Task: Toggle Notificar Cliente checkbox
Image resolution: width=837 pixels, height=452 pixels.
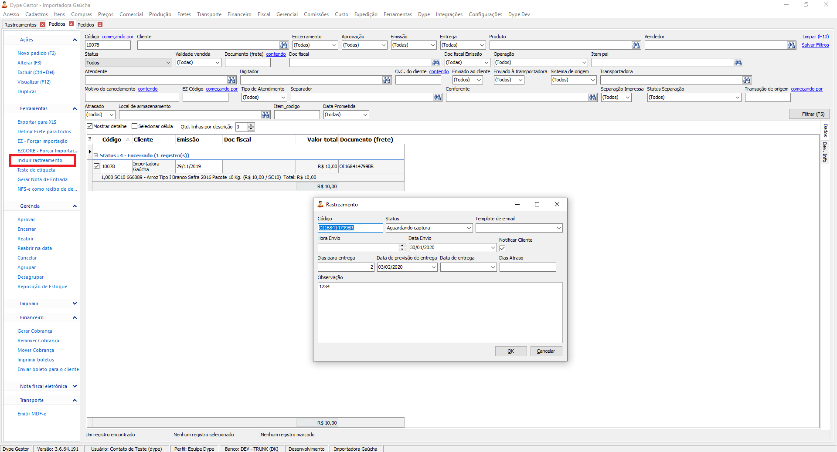Action: [x=502, y=248]
